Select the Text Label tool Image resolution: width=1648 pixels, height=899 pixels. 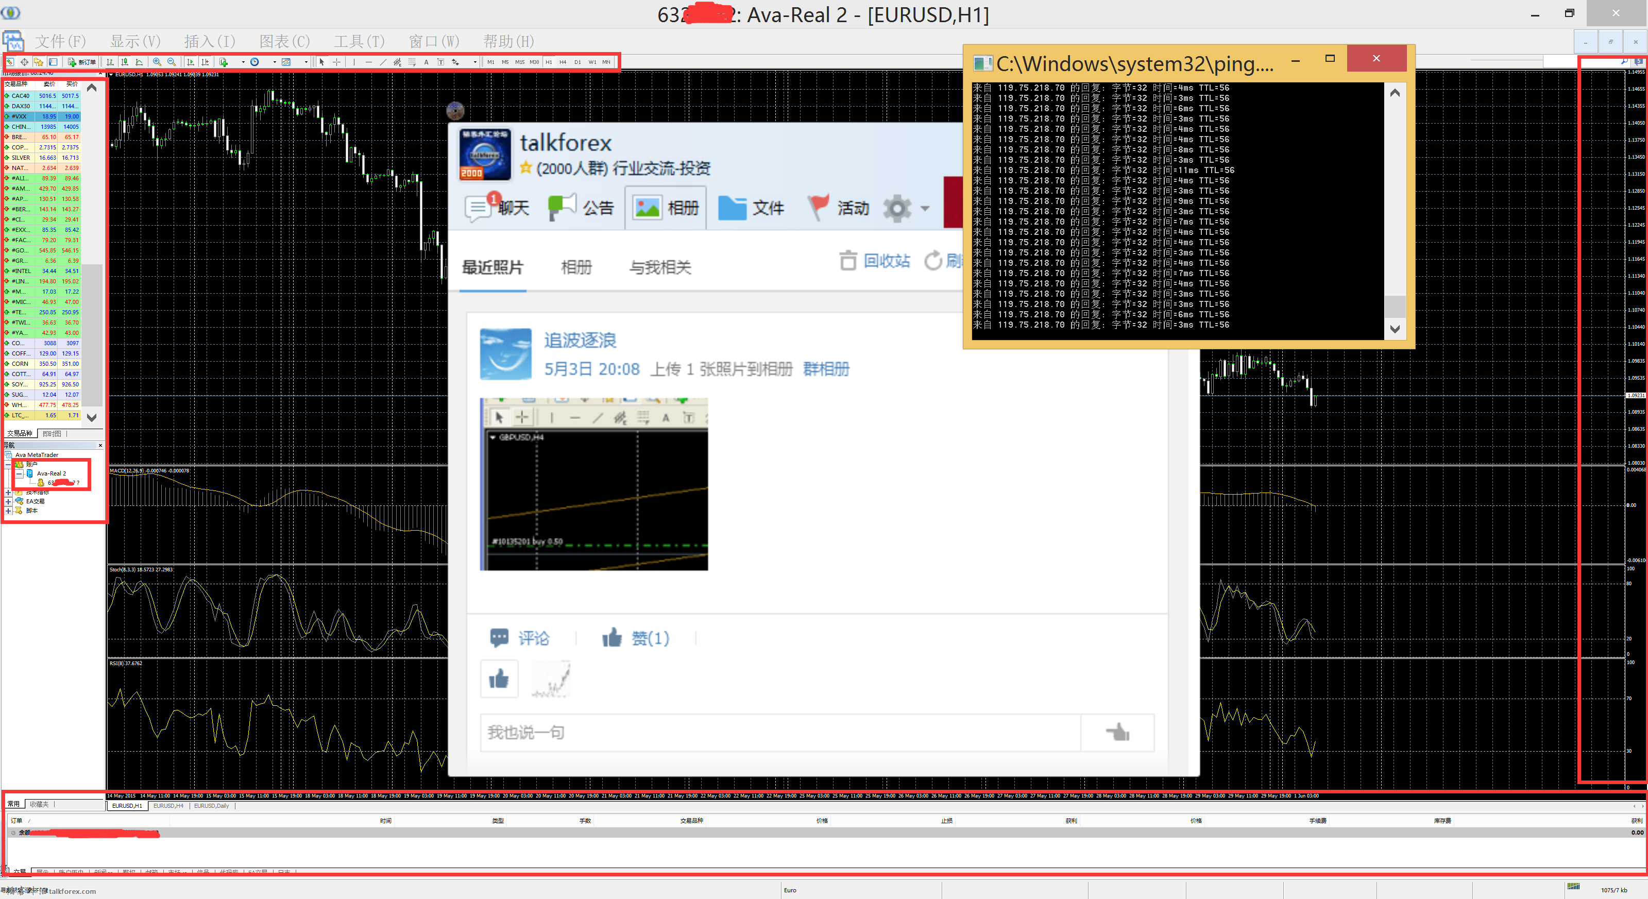pyautogui.click(x=441, y=62)
